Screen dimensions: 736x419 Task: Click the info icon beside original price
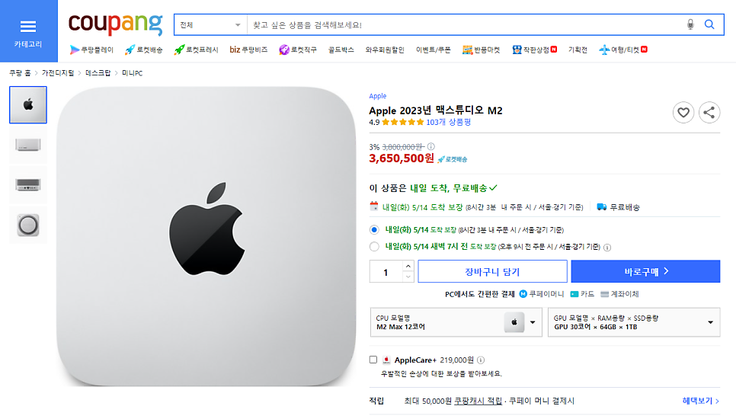[431, 146]
